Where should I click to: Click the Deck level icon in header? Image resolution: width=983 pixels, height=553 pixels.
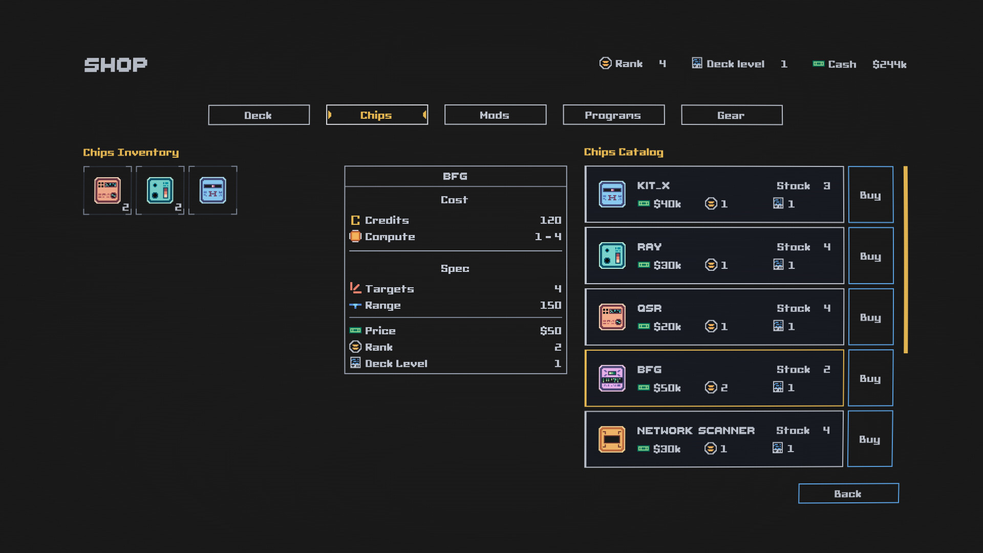click(697, 63)
